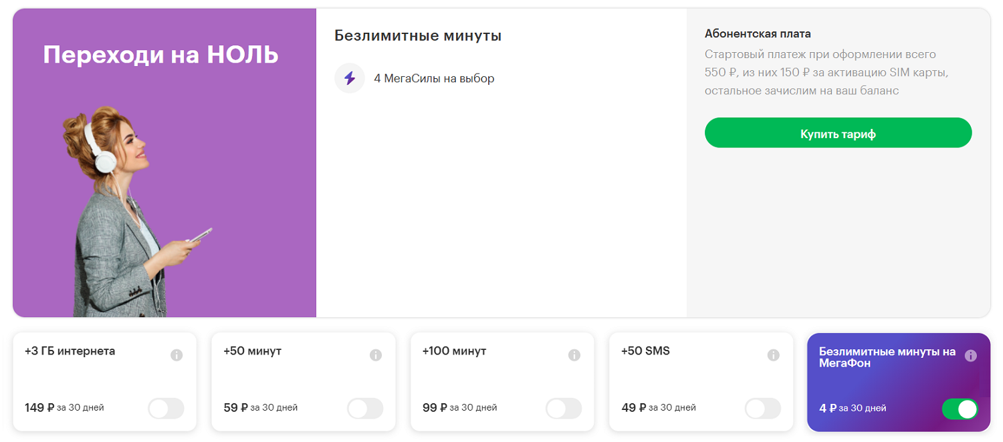The image size is (1003, 442).
Task: Open info for Безлимитные минуты на МегаФон
Action: [x=971, y=356]
